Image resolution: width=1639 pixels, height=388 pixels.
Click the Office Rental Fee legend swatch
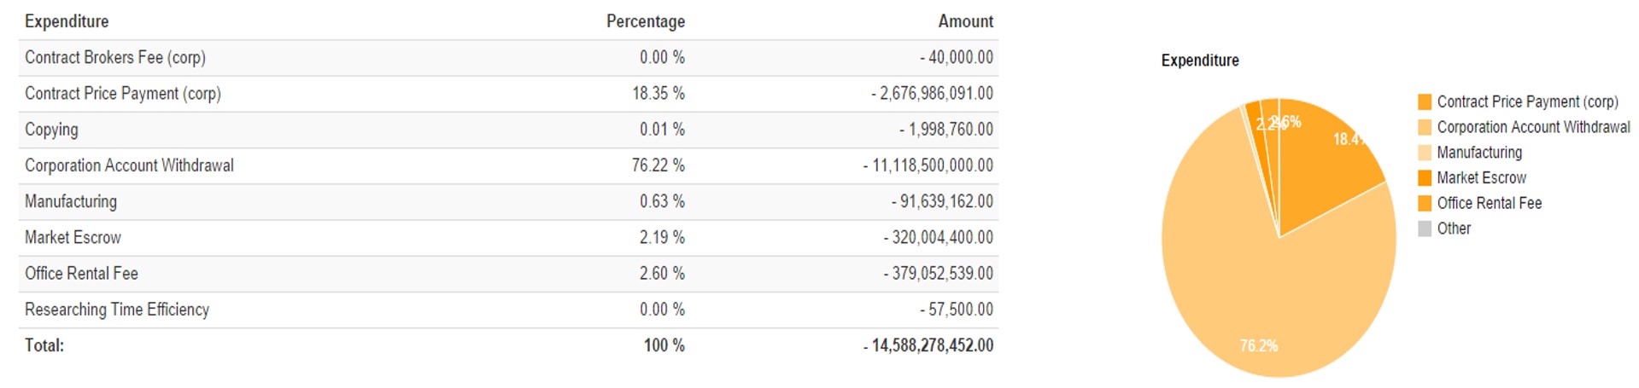[1424, 204]
